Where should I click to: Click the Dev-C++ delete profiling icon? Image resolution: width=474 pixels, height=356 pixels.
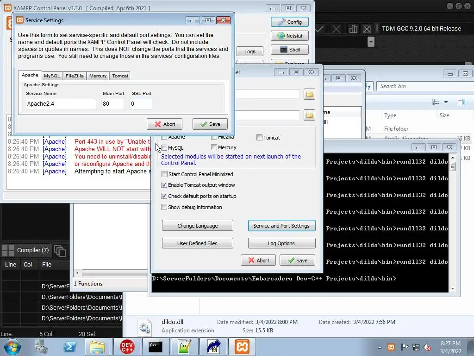click(x=367, y=29)
